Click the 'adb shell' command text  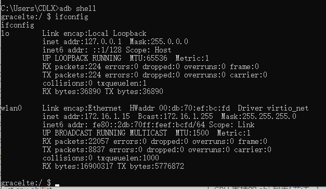point(77,8)
